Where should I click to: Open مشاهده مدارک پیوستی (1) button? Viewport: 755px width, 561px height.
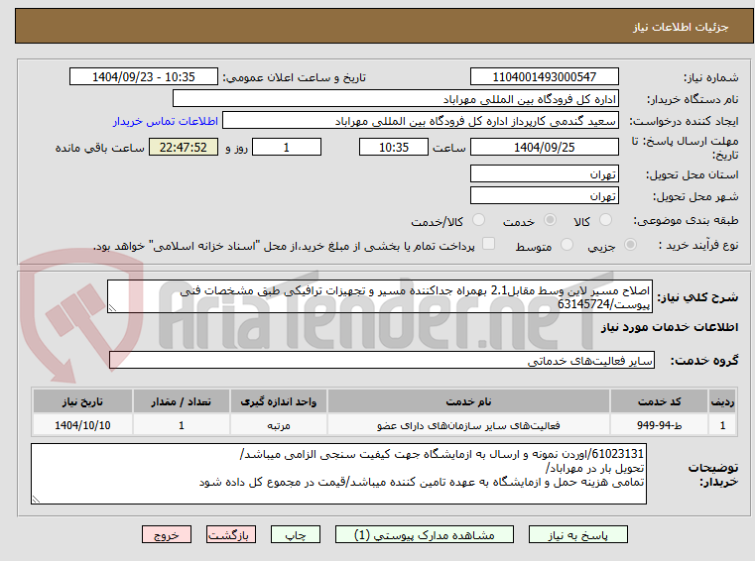[425, 535]
